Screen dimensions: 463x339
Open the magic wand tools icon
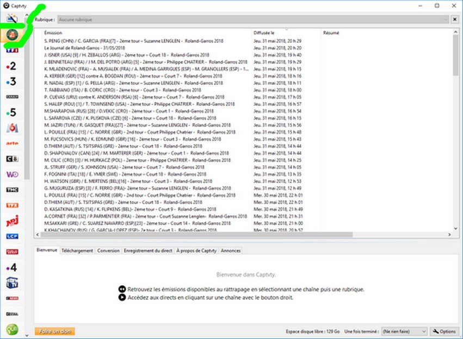pyautogui.click(x=12, y=19)
